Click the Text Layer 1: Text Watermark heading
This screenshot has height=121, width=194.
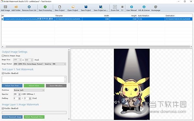click(17, 70)
